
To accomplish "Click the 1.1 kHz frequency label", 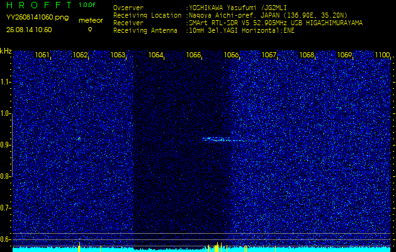I will pyautogui.click(x=5, y=82).
